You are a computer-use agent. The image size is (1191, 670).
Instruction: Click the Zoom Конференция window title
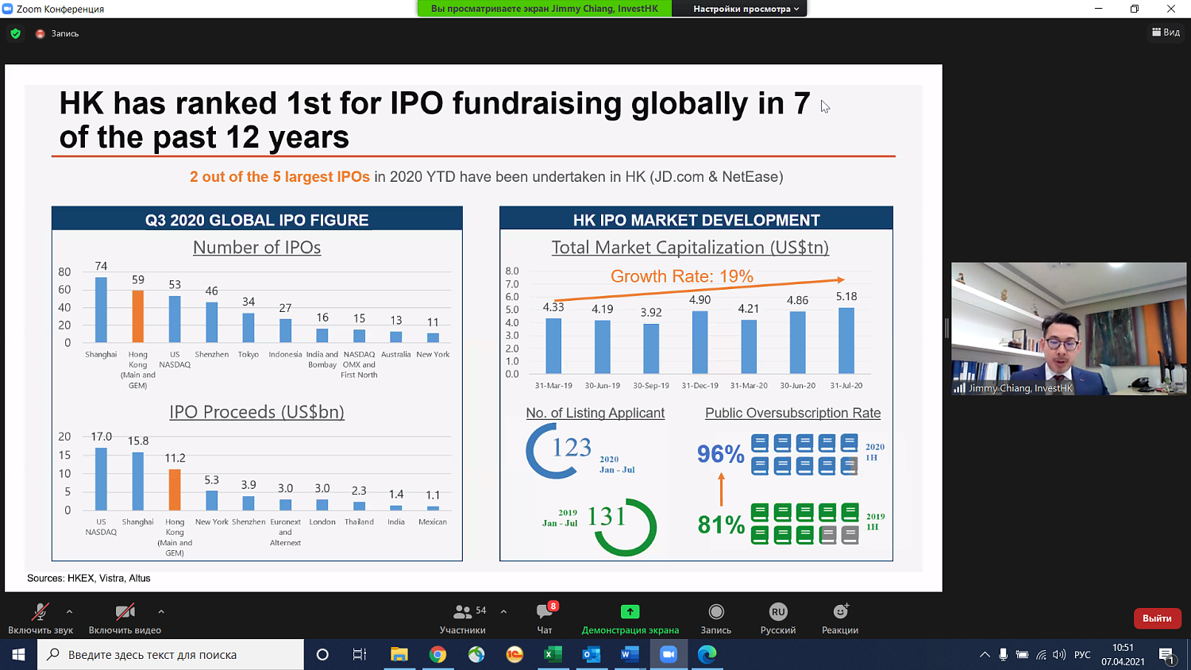coord(60,9)
